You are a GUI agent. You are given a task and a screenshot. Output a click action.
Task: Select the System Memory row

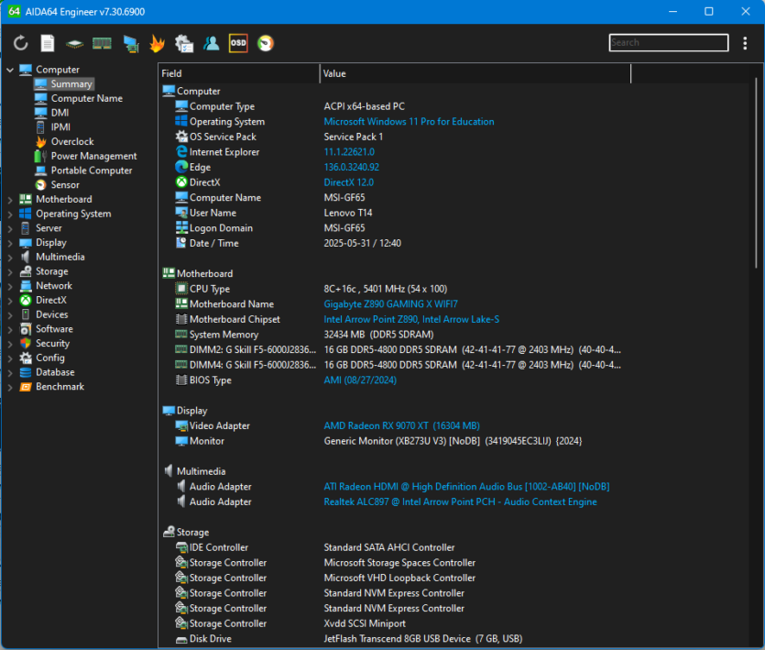click(395, 335)
